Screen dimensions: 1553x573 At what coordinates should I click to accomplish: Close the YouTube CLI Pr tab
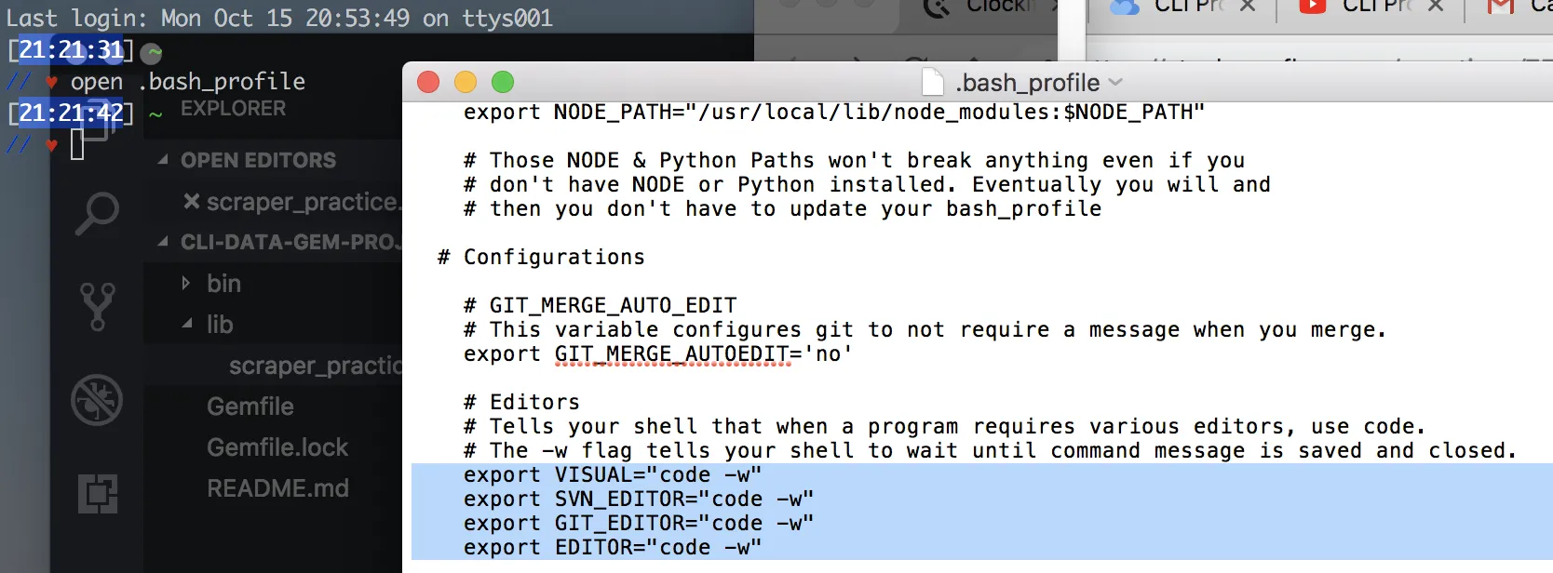(1435, 7)
